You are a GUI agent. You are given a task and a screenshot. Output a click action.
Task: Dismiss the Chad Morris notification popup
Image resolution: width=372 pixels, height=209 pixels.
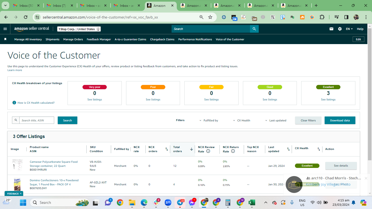[366, 178]
